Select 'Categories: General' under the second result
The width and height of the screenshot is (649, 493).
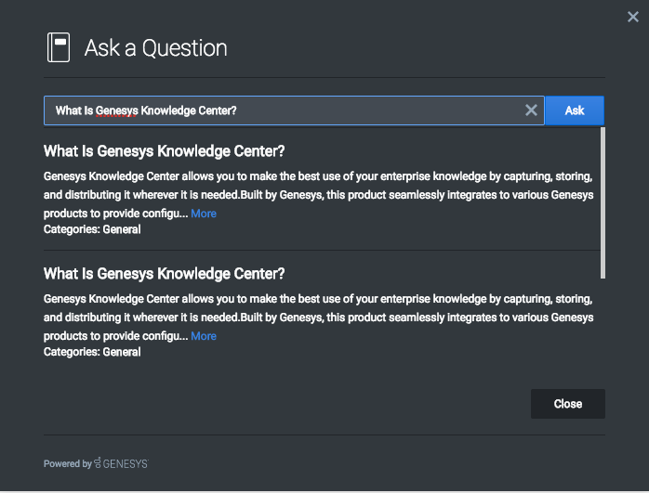92,352
